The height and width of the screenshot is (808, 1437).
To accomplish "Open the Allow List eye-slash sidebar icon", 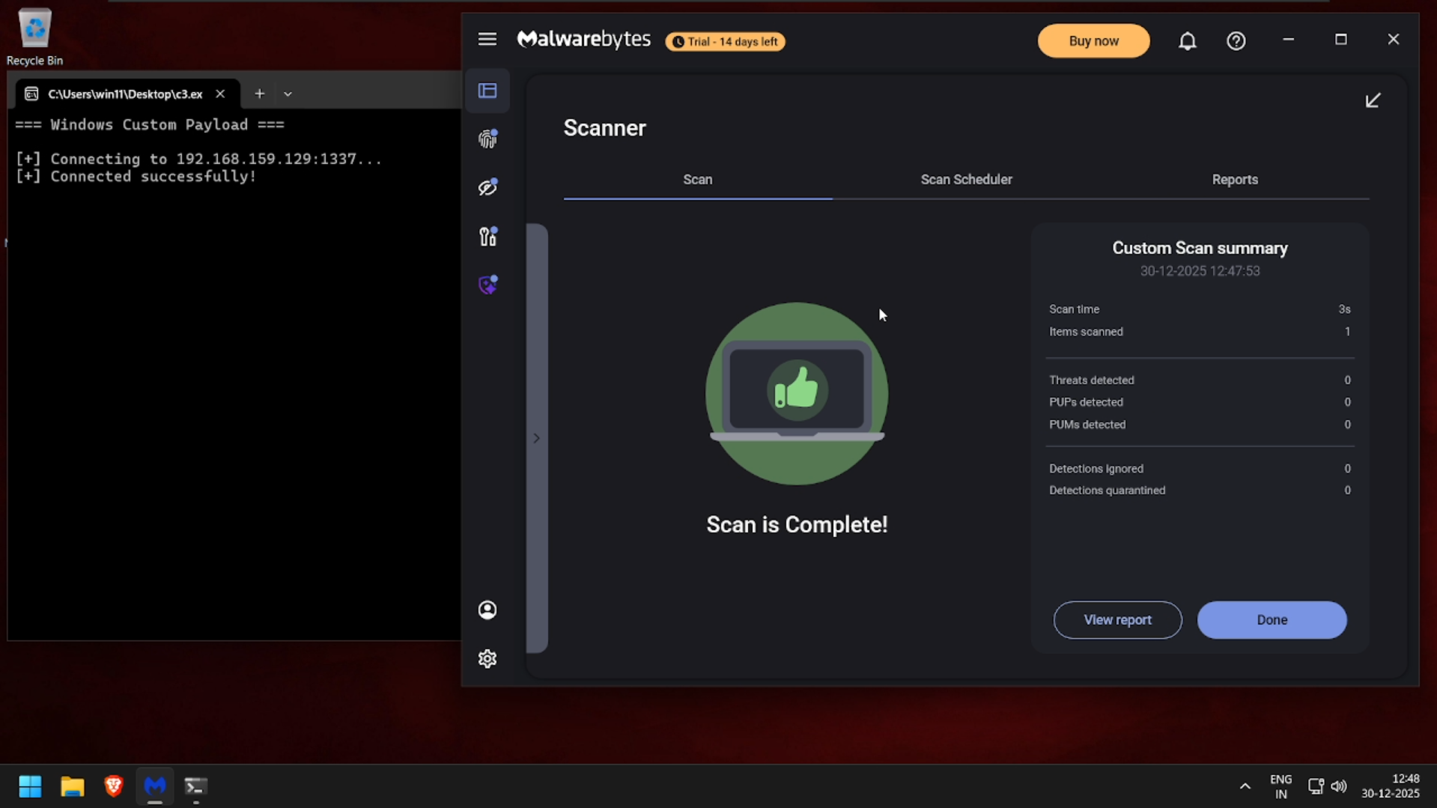I will [487, 187].
